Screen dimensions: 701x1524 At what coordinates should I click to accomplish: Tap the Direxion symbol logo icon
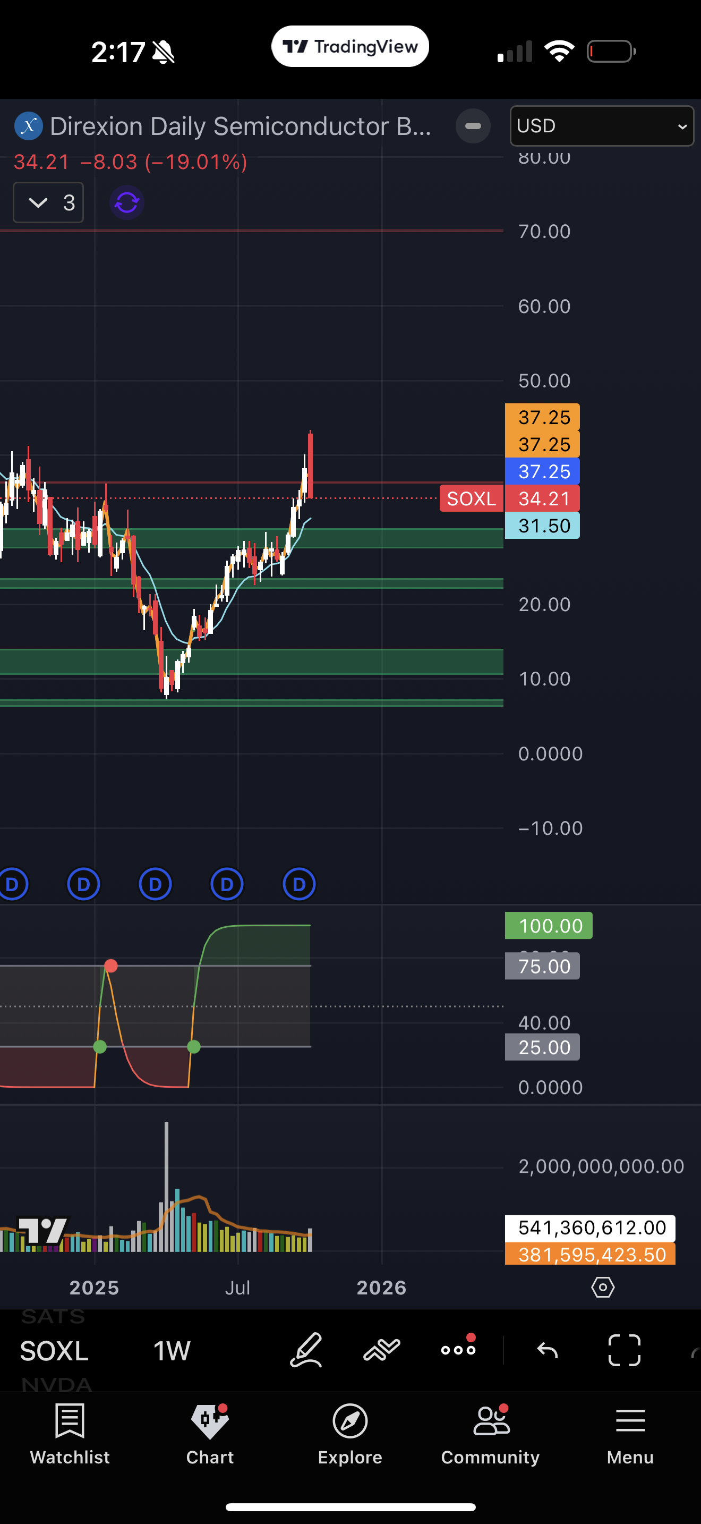pyautogui.click(x=28, y=126)
